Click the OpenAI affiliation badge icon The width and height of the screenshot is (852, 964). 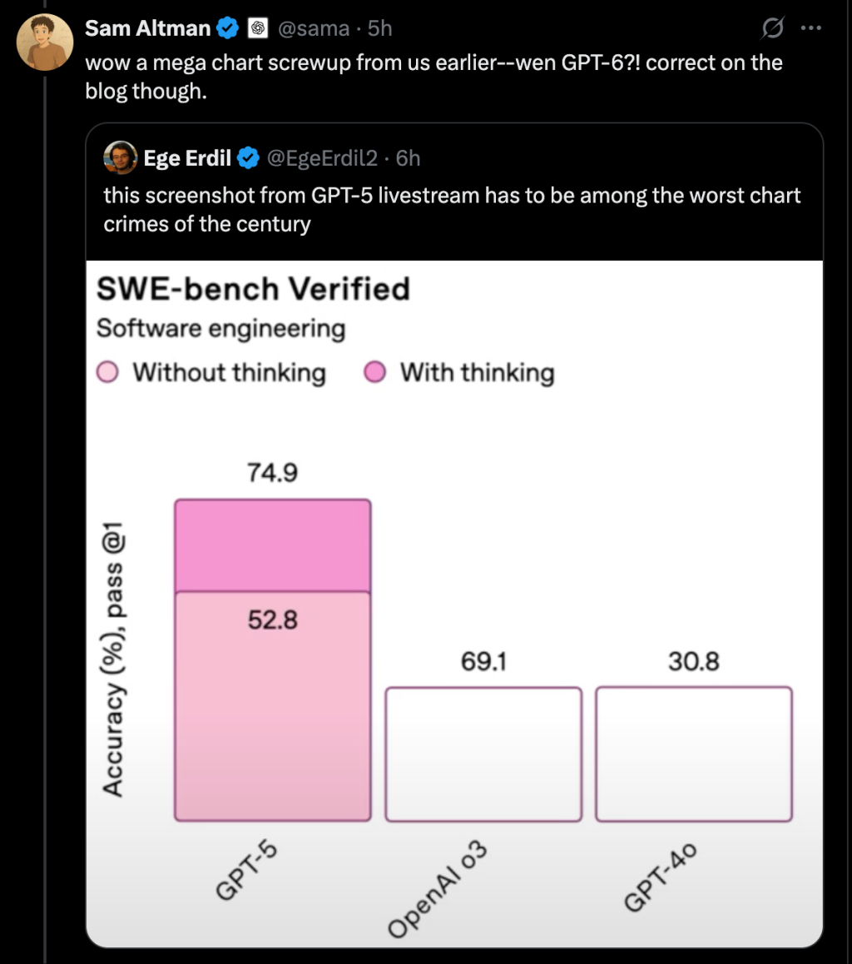[x=258, y=28]
